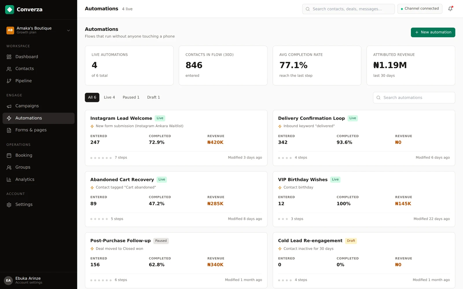The image size is (463, 289).
Task: Click the Contacts people icon
Action: pyautogui.click(x=9, y=69)
